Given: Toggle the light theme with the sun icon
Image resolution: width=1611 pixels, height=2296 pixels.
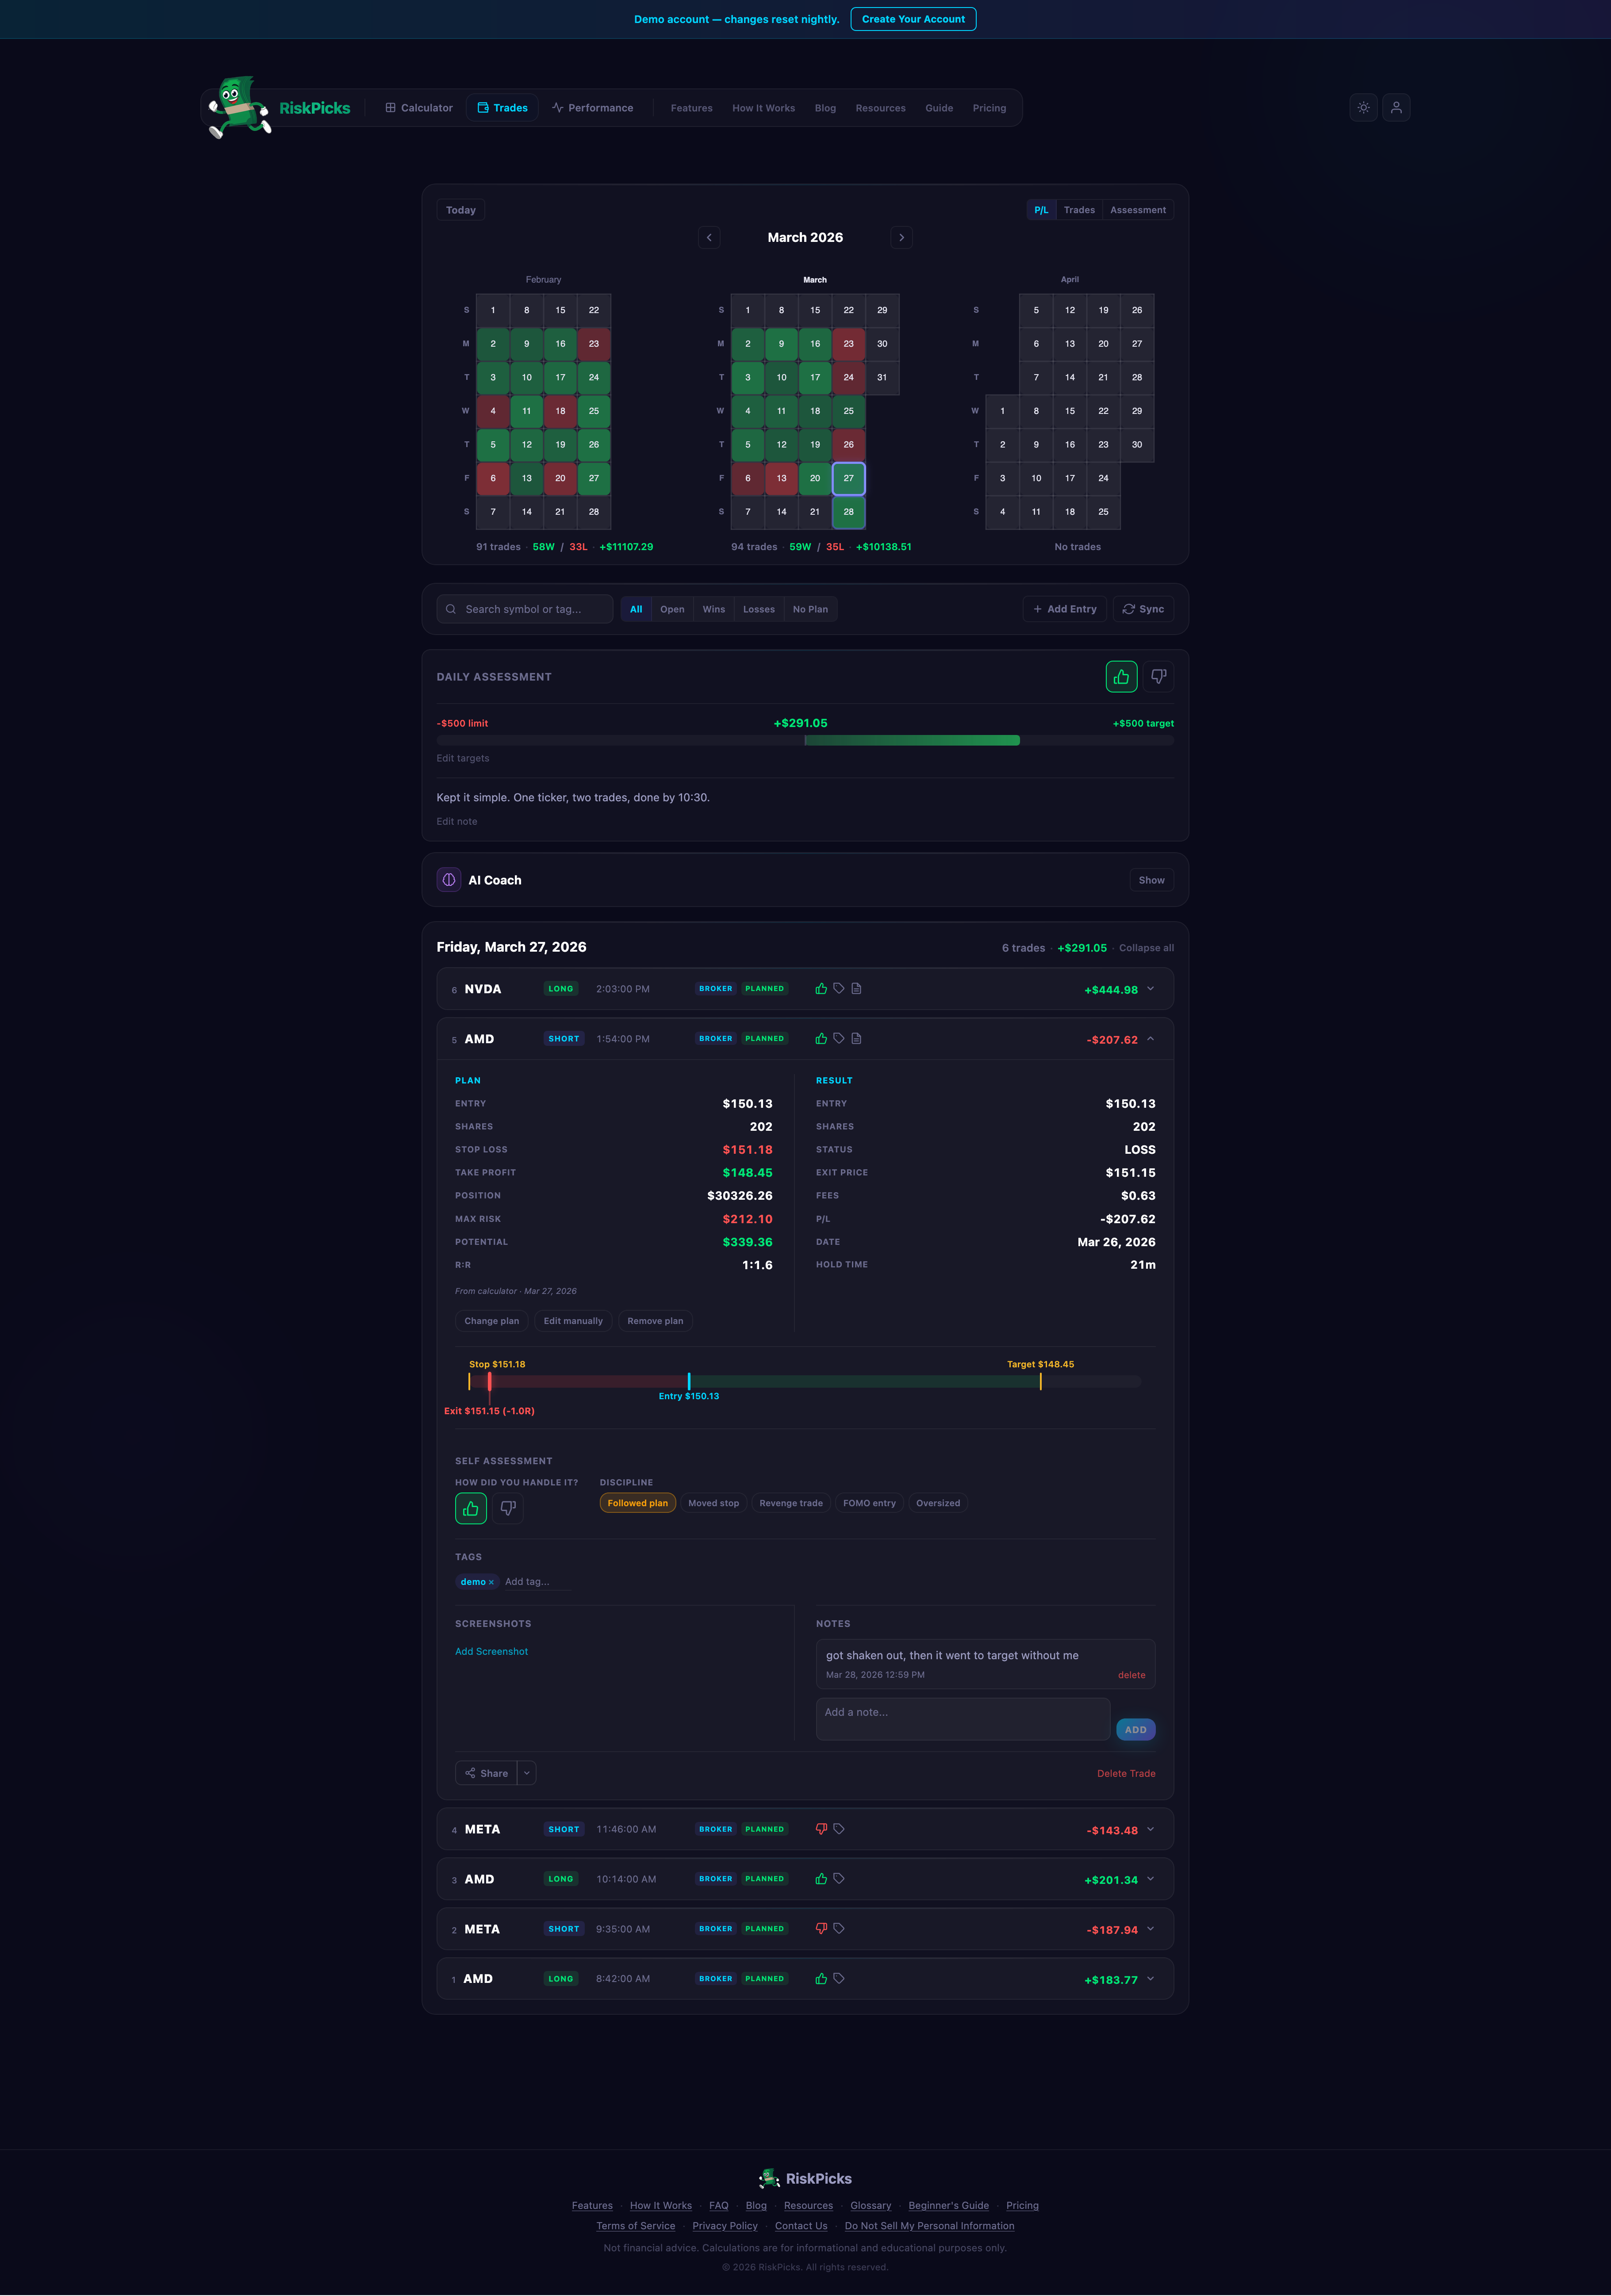Looking at the screenshot, I should coord(1363,107).
